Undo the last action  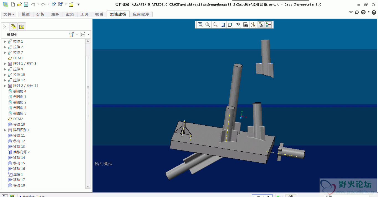point(33,4)
